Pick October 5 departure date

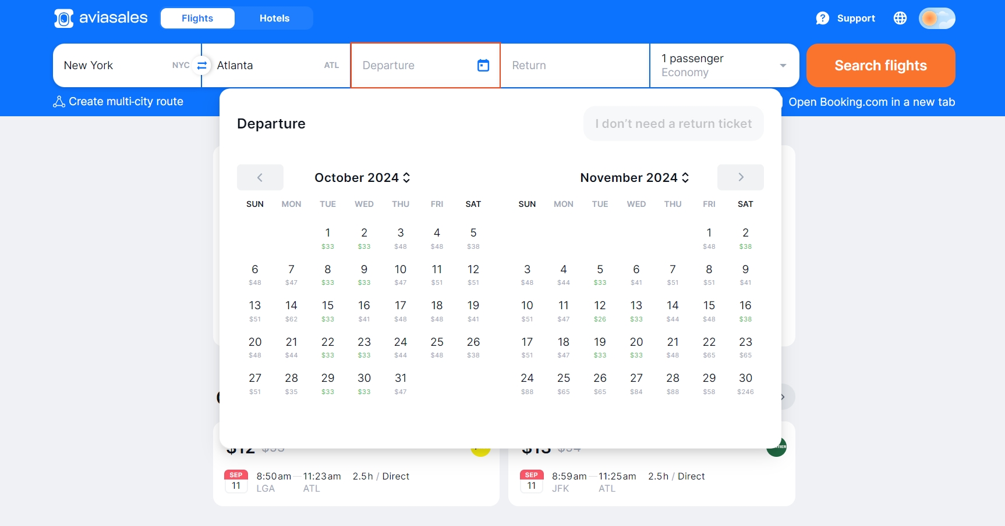473,238
